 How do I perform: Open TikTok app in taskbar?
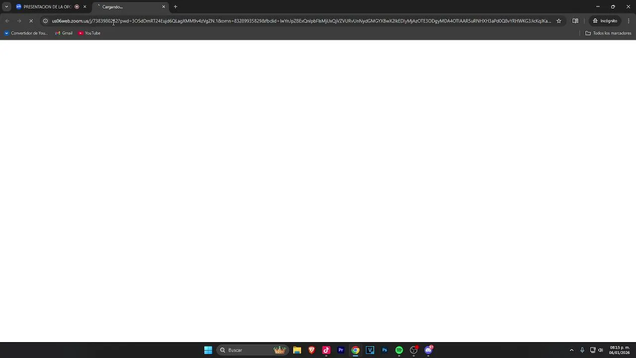[x=326, y=350]
